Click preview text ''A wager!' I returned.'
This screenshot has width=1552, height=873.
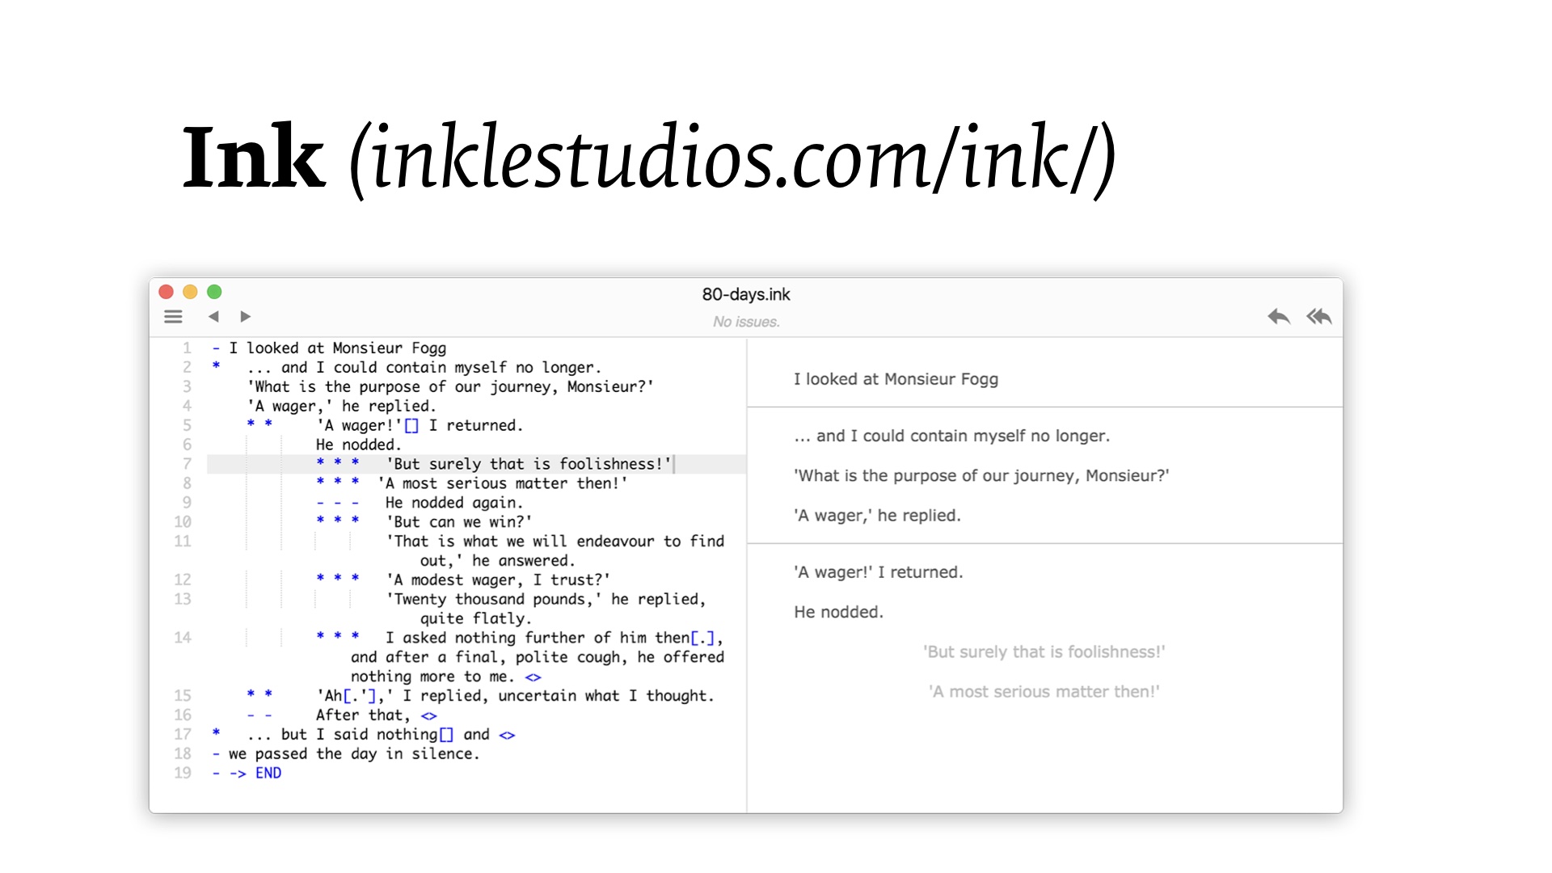(878, 572)
